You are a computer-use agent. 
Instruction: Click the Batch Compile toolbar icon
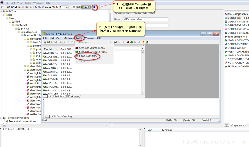(x=135, y=42)
